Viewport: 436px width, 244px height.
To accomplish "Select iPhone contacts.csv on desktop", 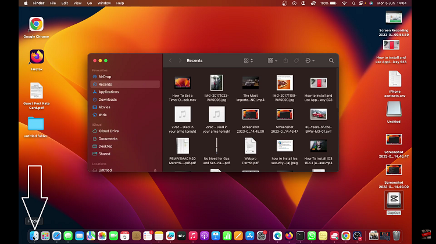I will click(x=395, y=79).
